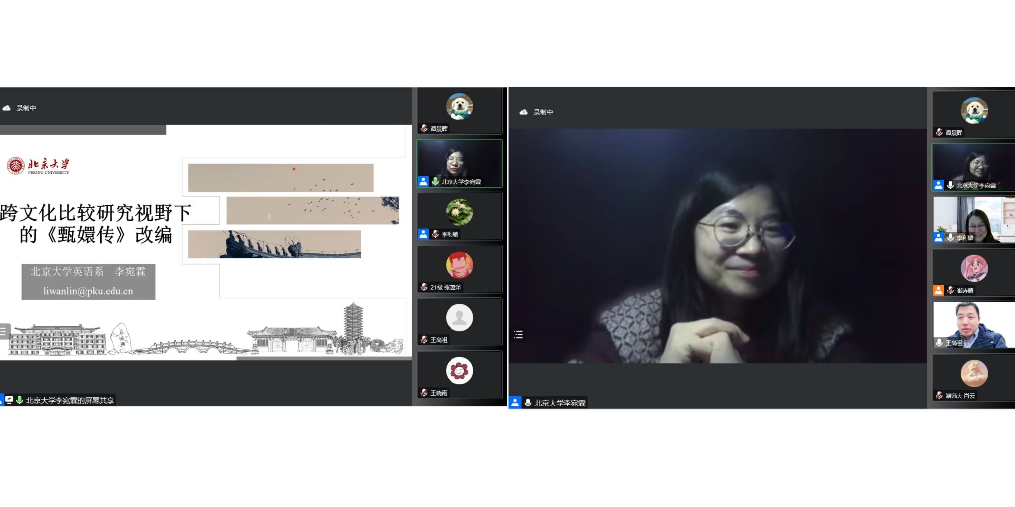Click blue host icon on main speaker label
The height and width of the screenshot is (507, 1015).
tap(515, 403)
